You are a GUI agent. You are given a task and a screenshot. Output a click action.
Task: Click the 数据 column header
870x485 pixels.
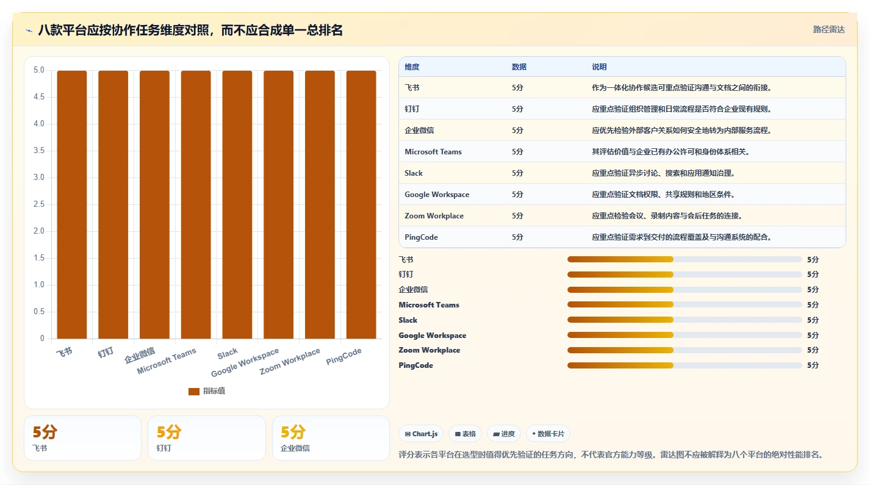tap(519, 67)
